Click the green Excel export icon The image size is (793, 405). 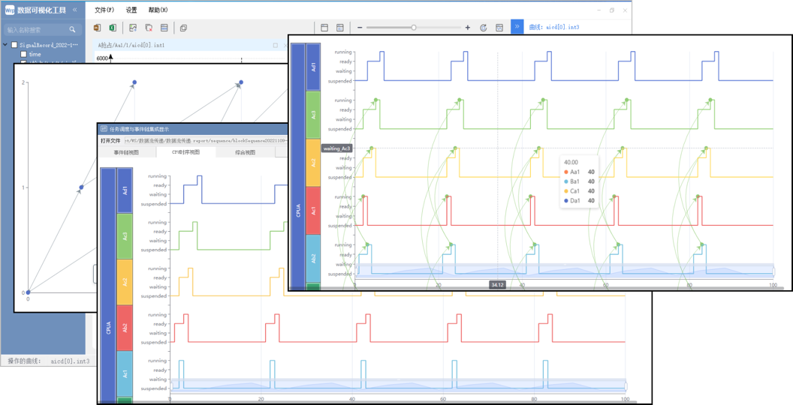[x=113, y=28]
